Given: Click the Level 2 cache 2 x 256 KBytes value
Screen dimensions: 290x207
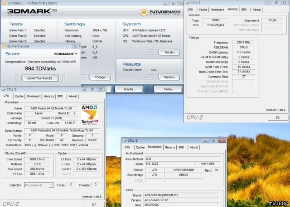Looking at the screenshot, I should 87,169.
